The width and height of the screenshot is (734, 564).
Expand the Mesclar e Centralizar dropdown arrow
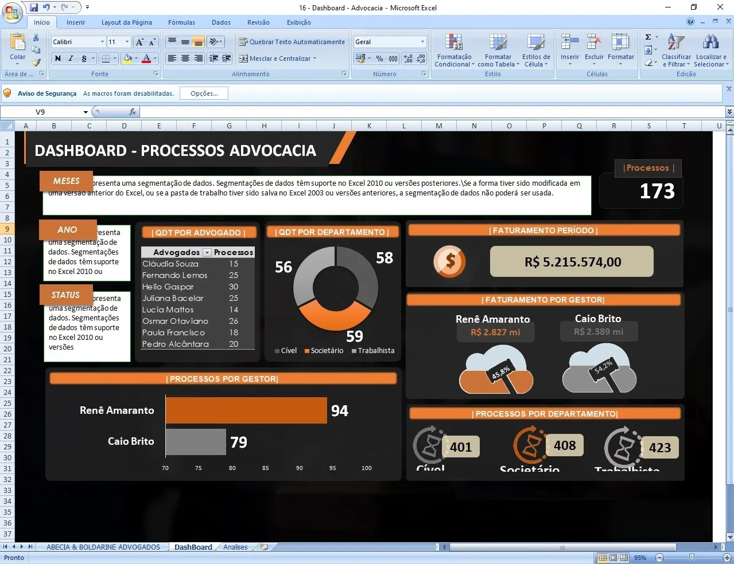click(x=314, y=58)
